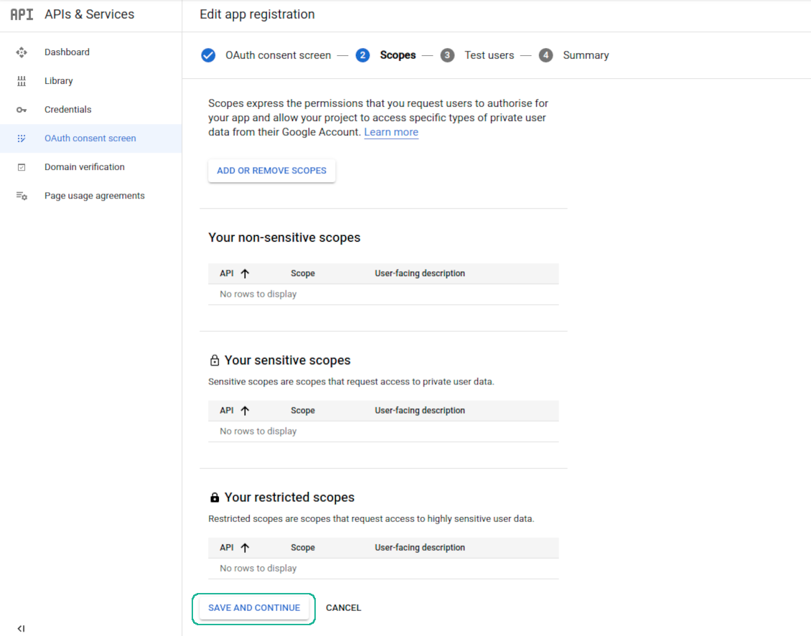
Task: Click the Library icon in sidebar
Action: [22, 81]
